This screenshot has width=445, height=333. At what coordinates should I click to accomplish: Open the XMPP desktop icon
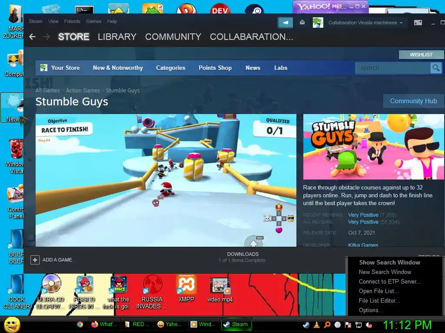pos(186,288)
